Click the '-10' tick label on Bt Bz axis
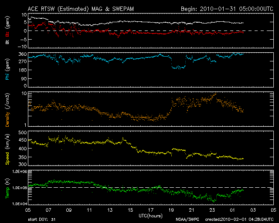Screen dimensions: 279x223 click(22, 47)
